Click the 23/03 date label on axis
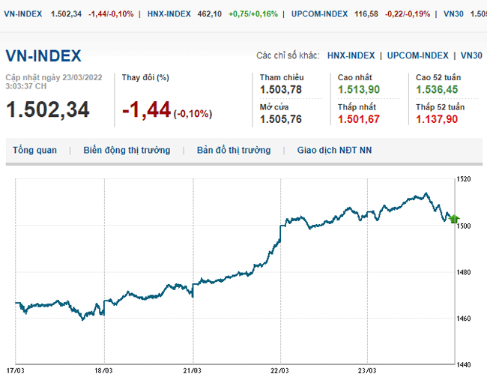487x386 pixels. coord(368,370)
